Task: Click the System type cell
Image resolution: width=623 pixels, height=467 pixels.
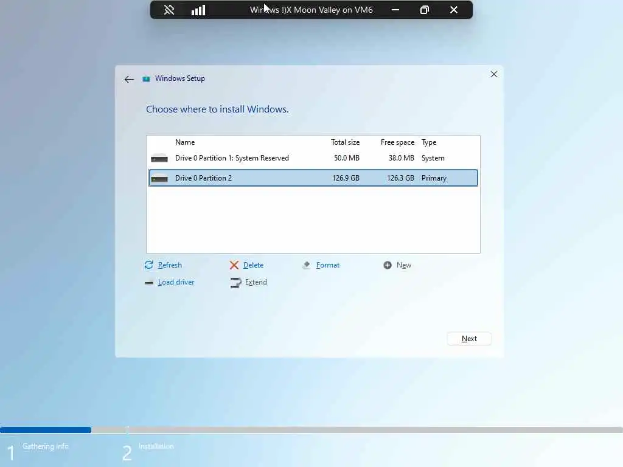Action: pos(433,158)
